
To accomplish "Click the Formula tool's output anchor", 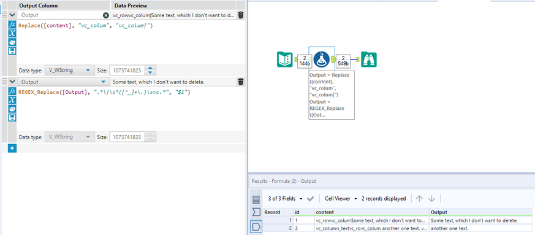I will coord(333,60).
